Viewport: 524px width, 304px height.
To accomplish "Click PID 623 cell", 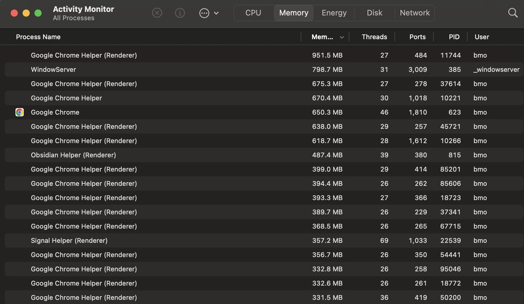I will pos(455,112).
